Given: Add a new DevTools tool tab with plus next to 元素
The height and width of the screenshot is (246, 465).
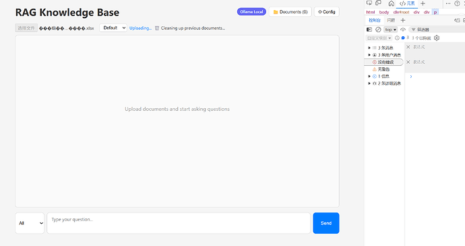Looking at the screenshot, I should click(x=423, y=3).
